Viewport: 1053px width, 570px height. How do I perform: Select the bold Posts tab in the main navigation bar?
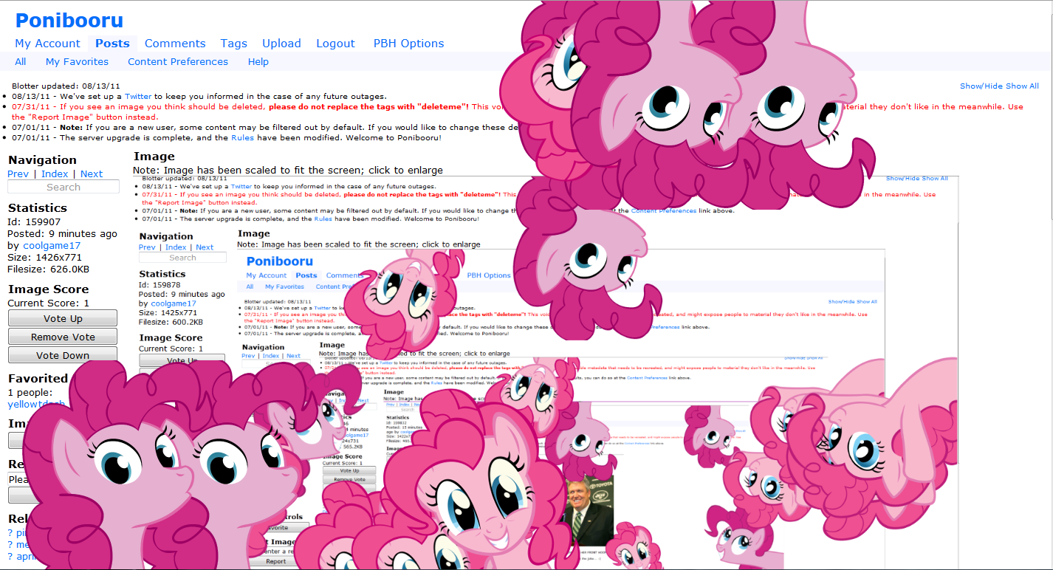(112, 44)
